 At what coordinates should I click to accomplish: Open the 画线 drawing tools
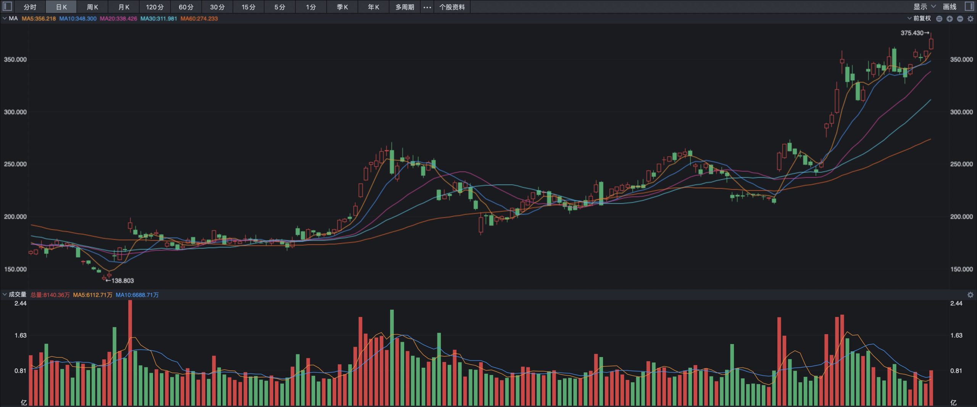pos(950,6)
